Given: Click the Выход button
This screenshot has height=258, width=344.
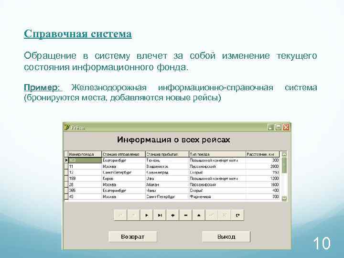Looking at the screenshot, I should (226, 236).
